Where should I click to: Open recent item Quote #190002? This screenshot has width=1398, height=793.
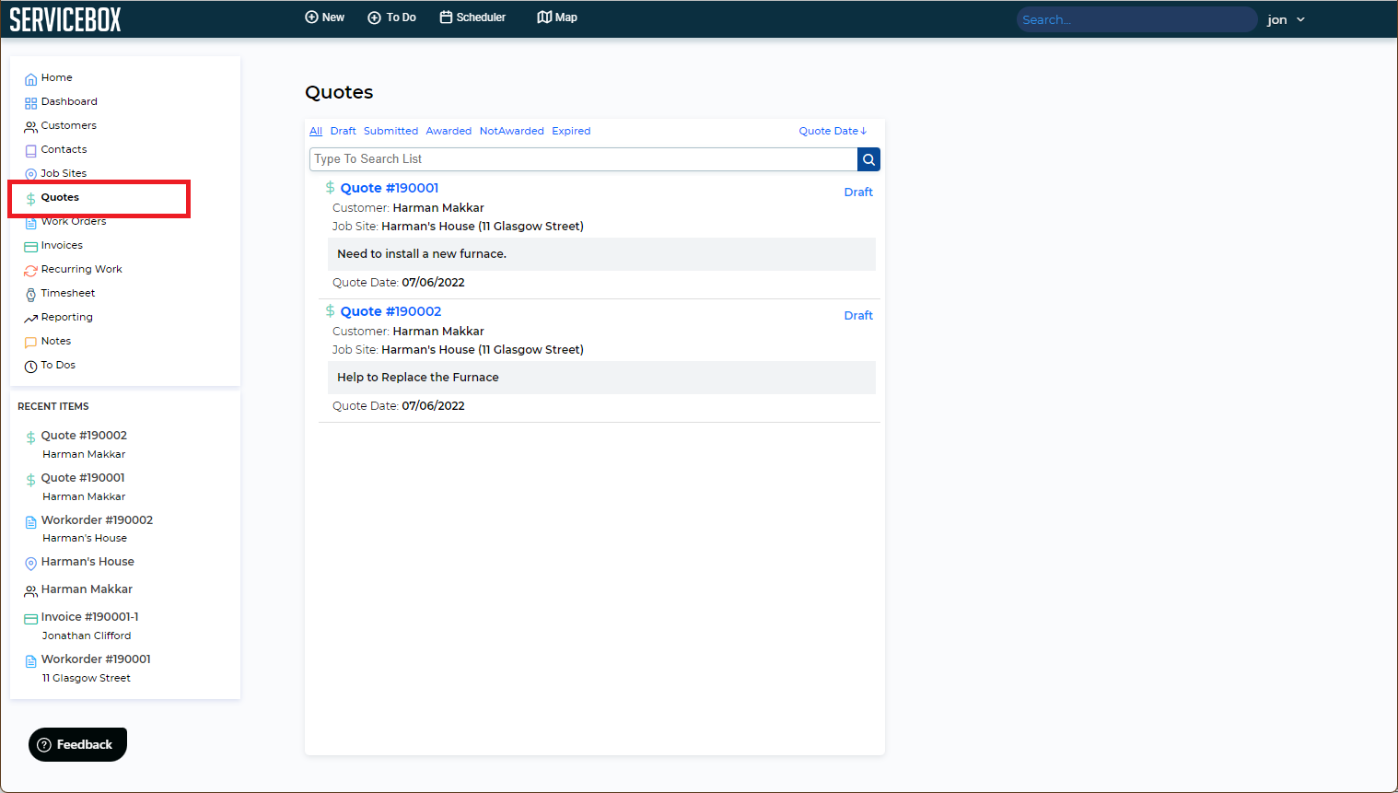pos(84,436)
